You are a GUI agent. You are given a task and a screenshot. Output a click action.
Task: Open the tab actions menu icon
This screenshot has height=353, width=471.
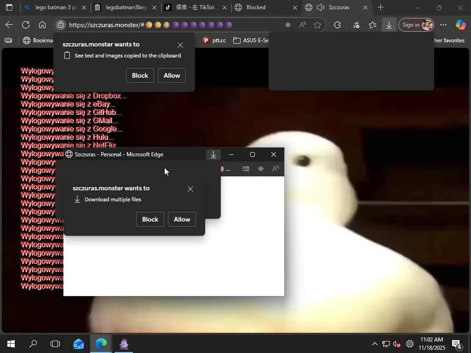coord(9,7)
